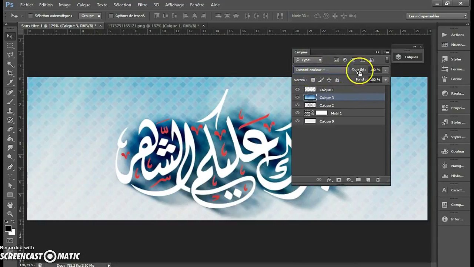
Task: Delete the selected layer with trash icon
Action: point(378,180)
